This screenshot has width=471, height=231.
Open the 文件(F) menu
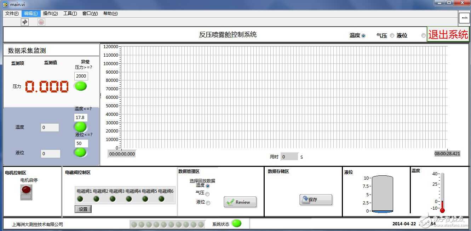12,13
